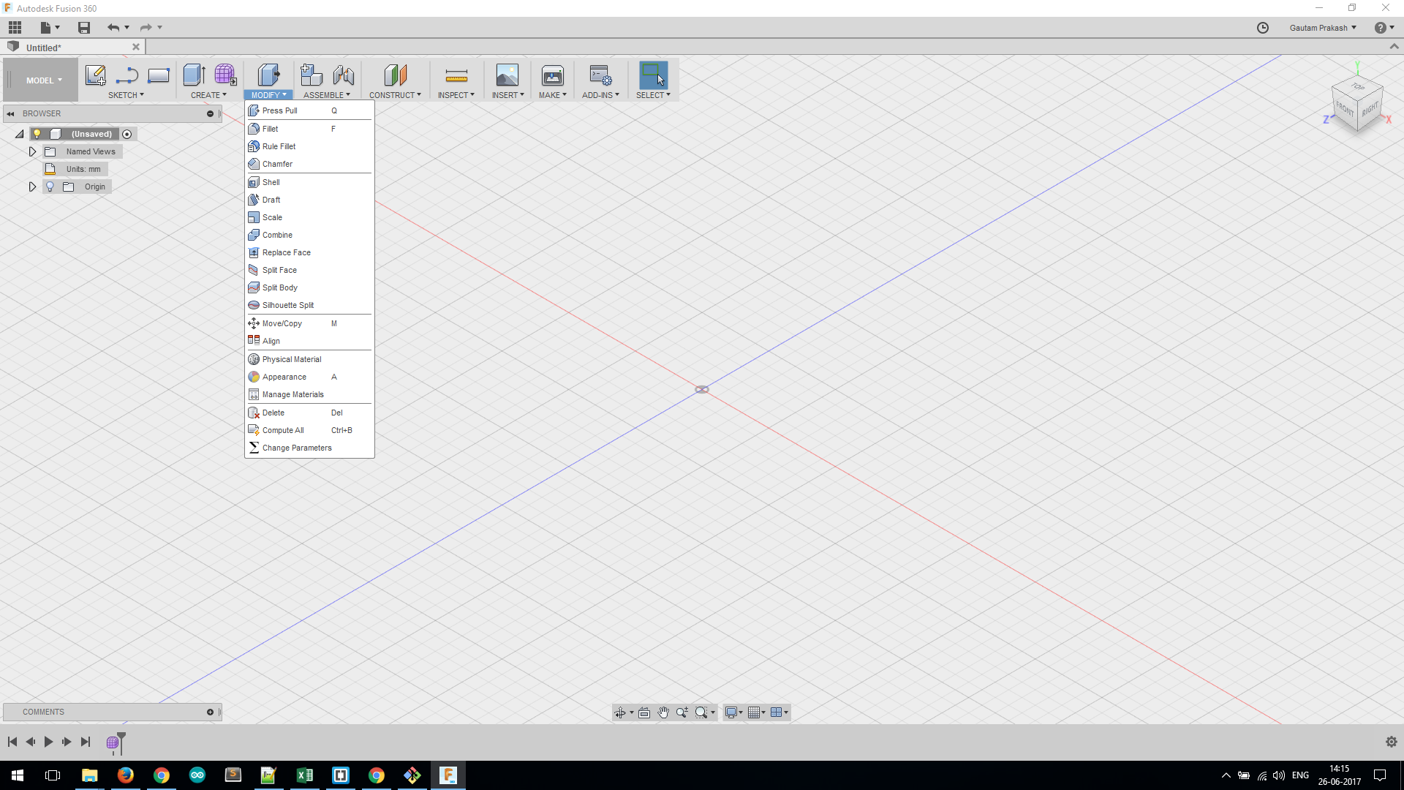This screenshot has width=1404, height=790.
Task: Click the Redo arrow
Action: click(x=146, y=28)
